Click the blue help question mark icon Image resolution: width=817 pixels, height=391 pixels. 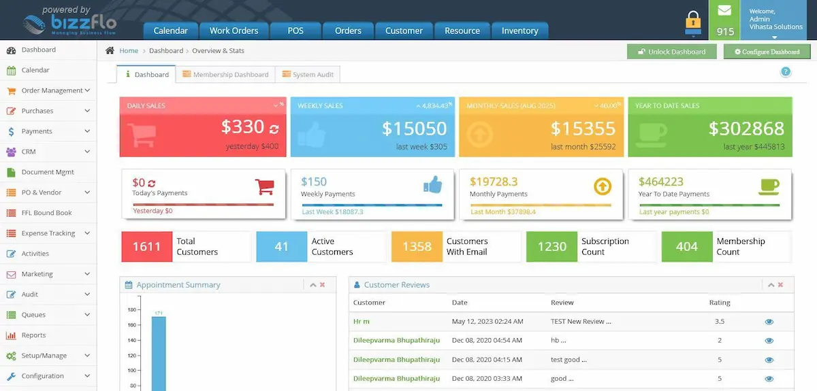[786, 72]
